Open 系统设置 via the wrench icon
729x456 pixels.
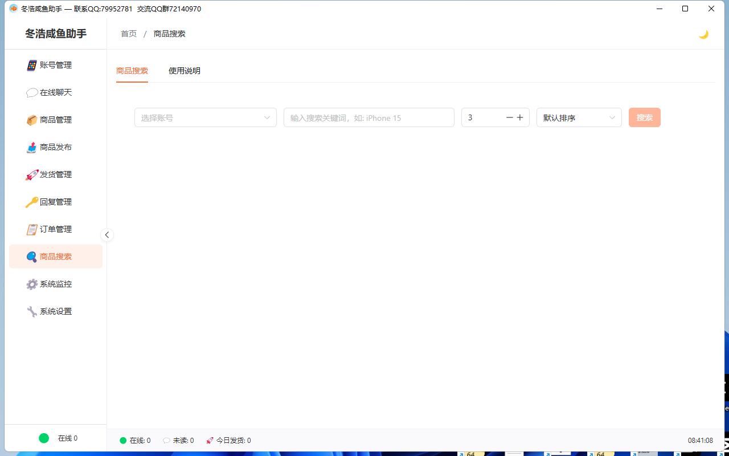[32, 311]
